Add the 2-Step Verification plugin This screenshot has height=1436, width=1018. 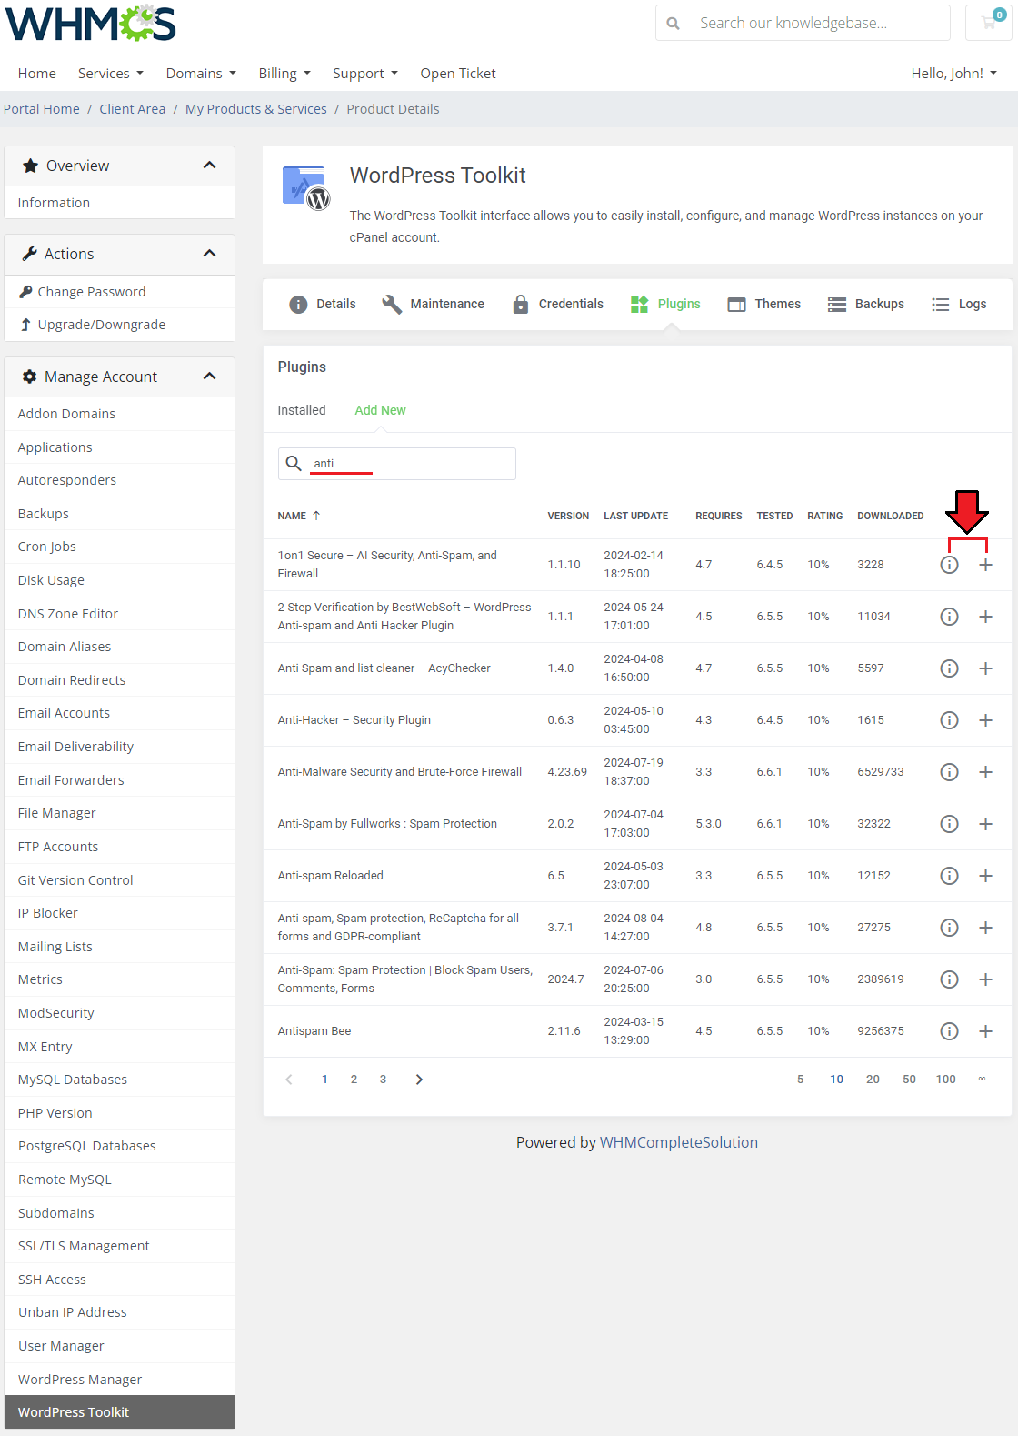pos(985,617)
